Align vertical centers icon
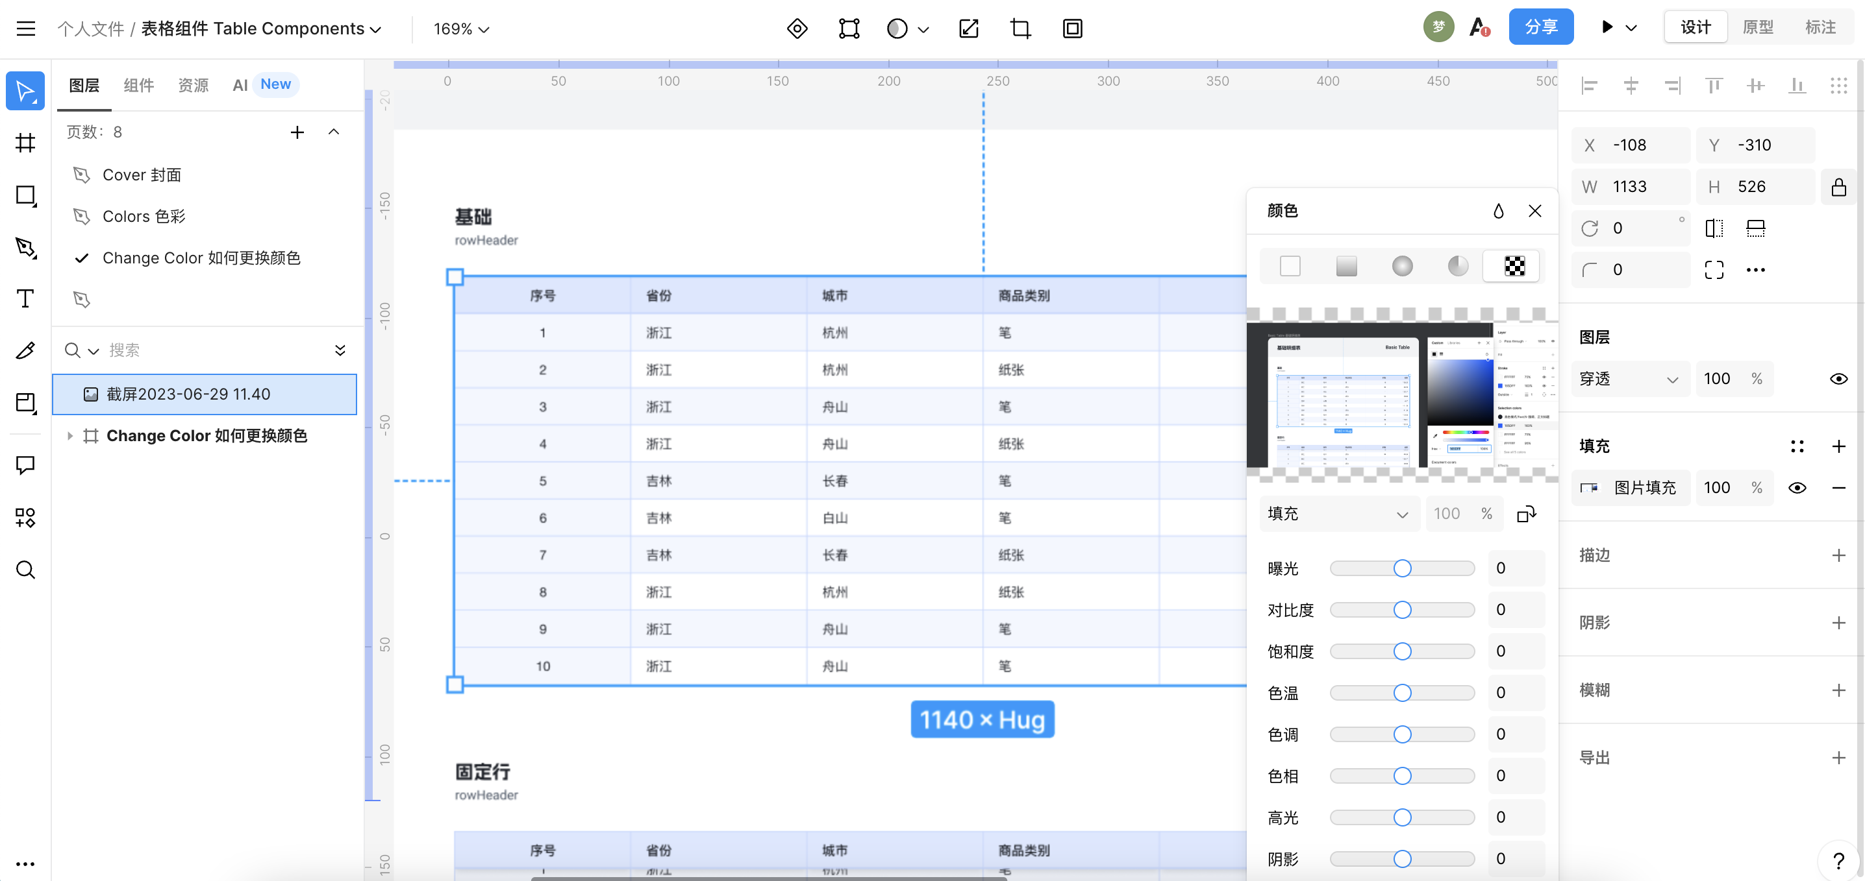The width and height of the screenshot is (1865, 881). [x=1756, y=87]
